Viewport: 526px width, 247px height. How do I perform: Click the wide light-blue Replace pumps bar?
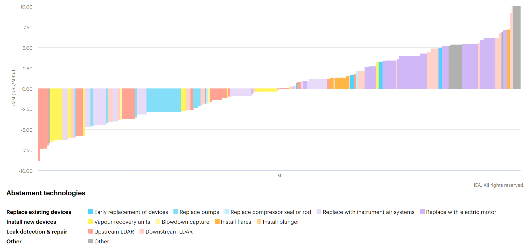164,100
